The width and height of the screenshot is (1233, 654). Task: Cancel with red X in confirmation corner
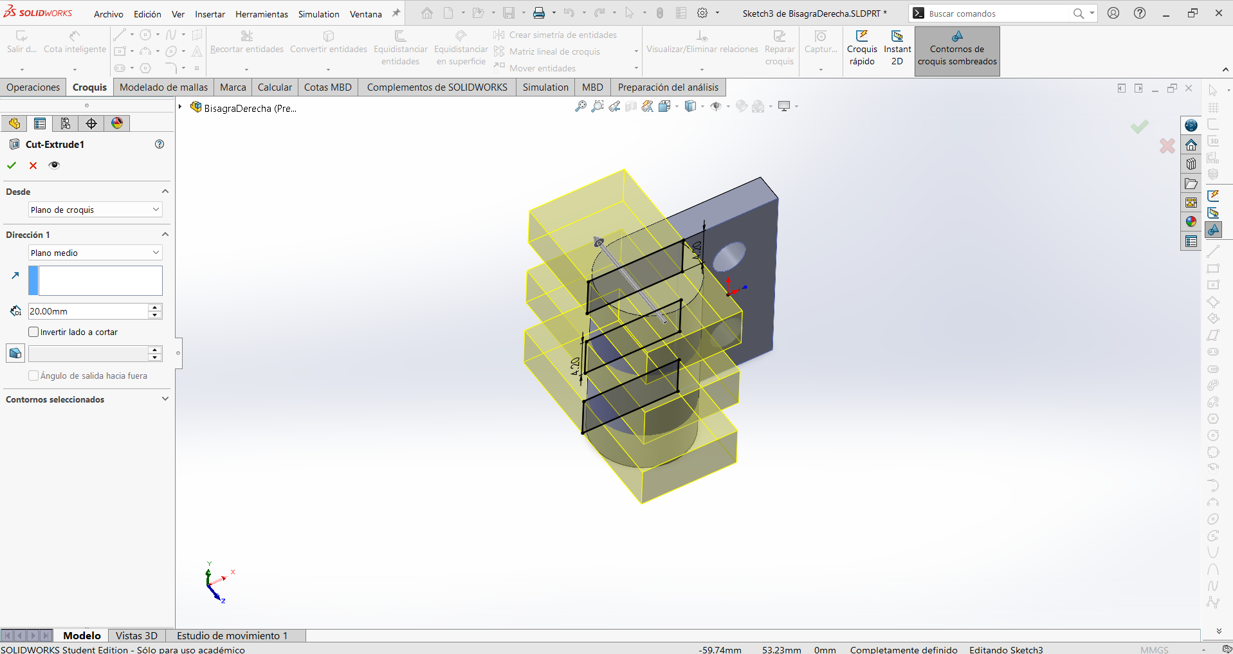pos(1167,146)
